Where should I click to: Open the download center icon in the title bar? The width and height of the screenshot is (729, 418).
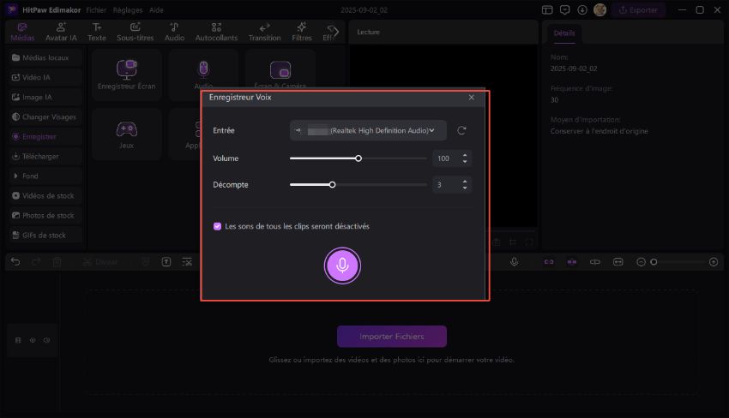point(582,9)
